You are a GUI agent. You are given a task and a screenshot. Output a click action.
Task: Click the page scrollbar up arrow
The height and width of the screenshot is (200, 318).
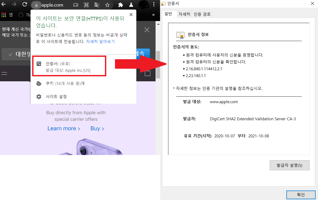tap(158, 24)
